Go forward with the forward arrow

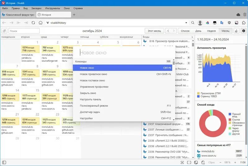point(11,23)
